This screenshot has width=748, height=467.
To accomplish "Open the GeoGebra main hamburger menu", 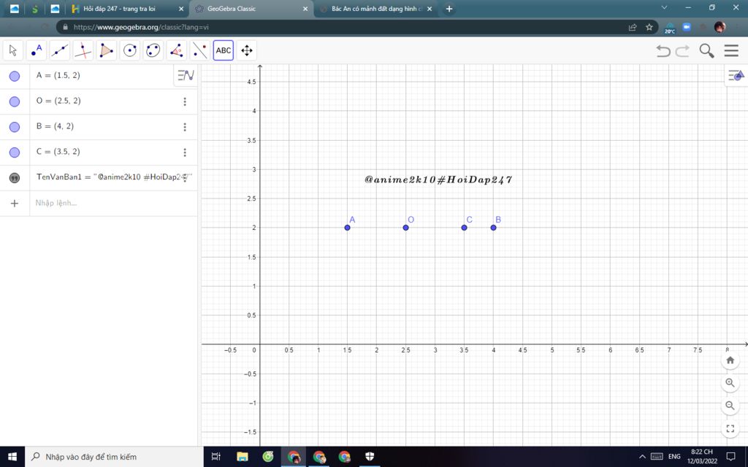I will 731,50.
